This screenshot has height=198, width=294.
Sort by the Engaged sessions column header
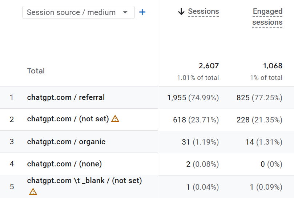(267, 17)
